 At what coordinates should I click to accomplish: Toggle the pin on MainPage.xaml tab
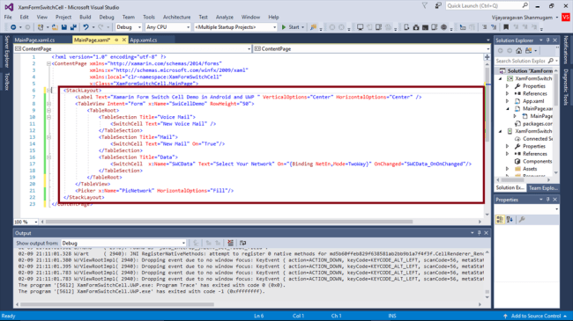(116, 40)
